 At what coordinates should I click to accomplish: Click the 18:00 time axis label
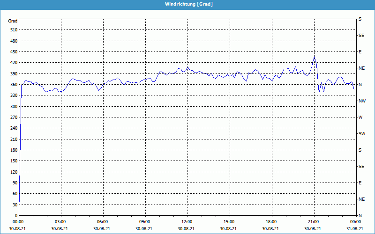272,221
